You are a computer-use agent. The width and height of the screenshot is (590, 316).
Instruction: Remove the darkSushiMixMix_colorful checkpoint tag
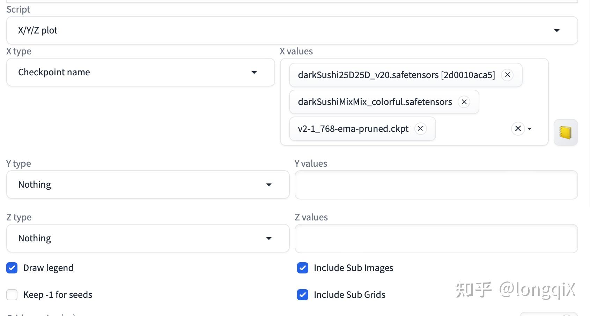(464, 102)
